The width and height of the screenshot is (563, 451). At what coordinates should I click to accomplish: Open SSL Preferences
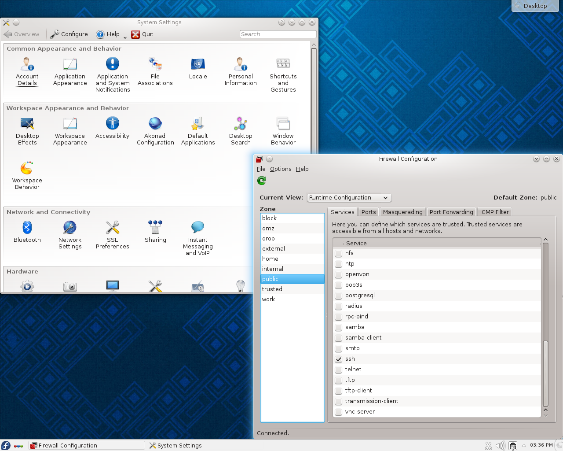point(113,235)
